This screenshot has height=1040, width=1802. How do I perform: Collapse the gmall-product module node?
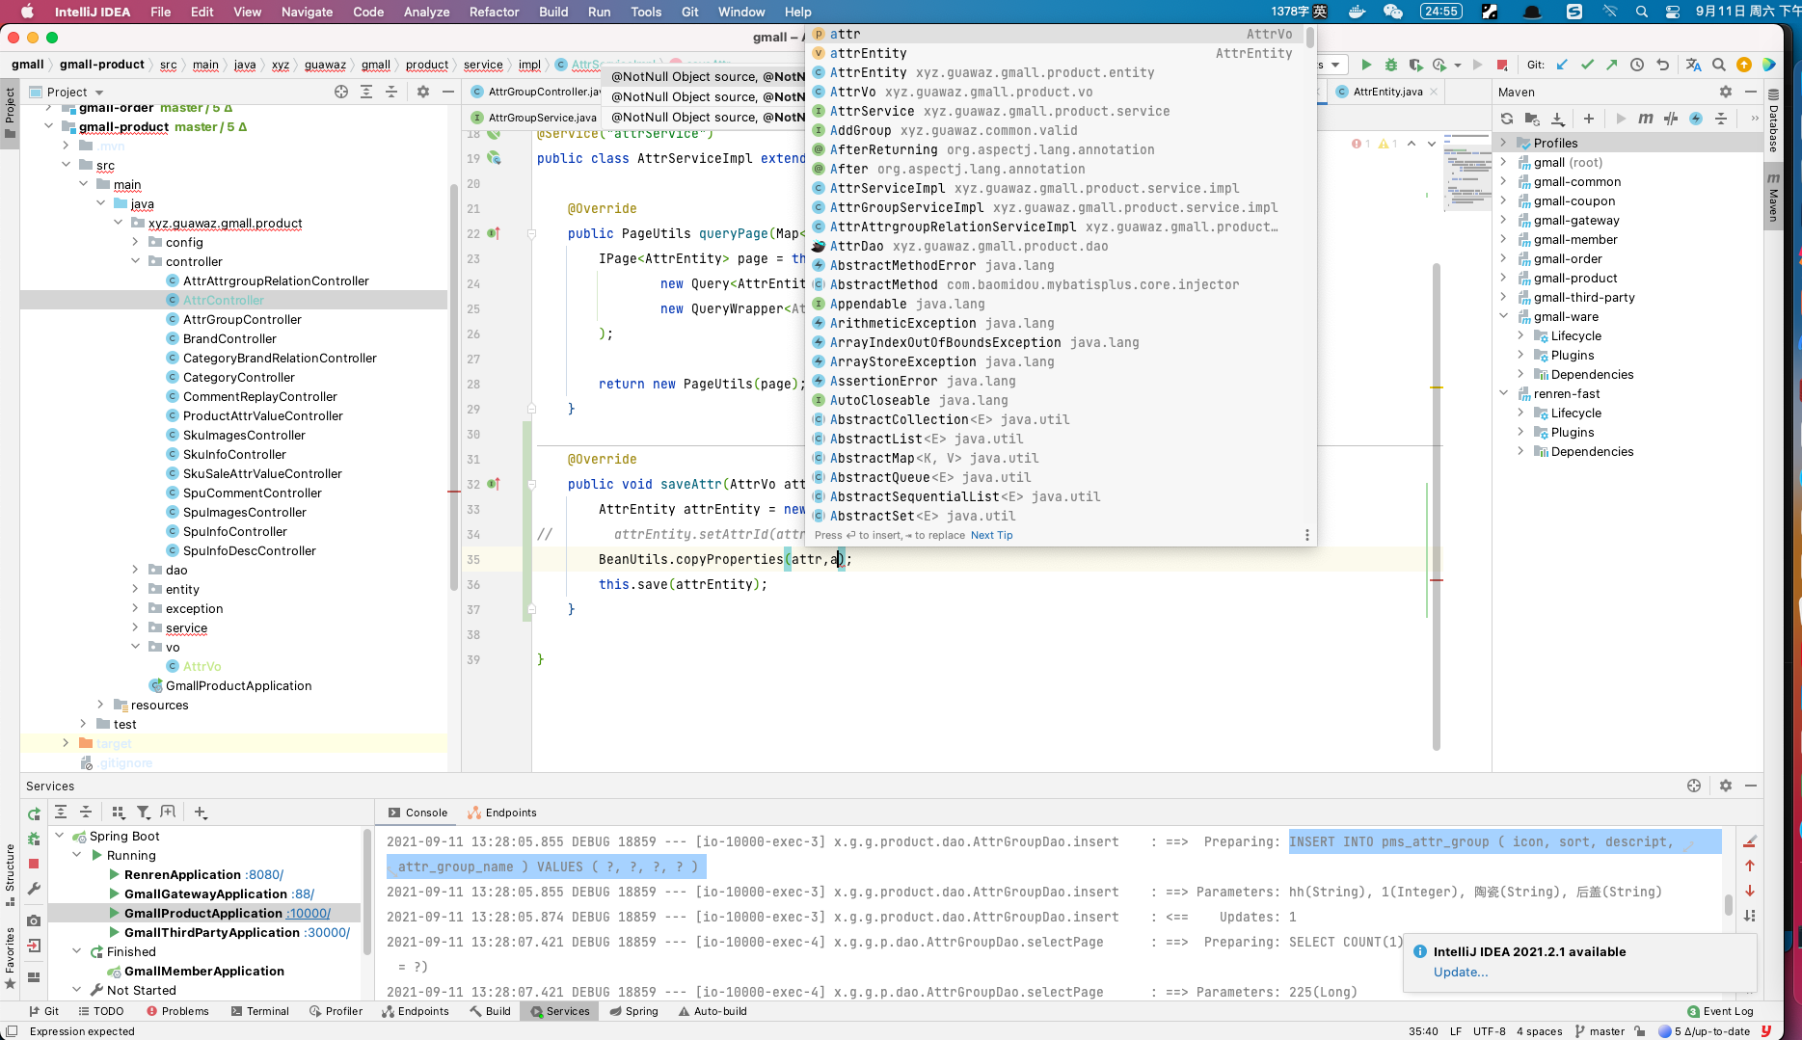[48, 126]
